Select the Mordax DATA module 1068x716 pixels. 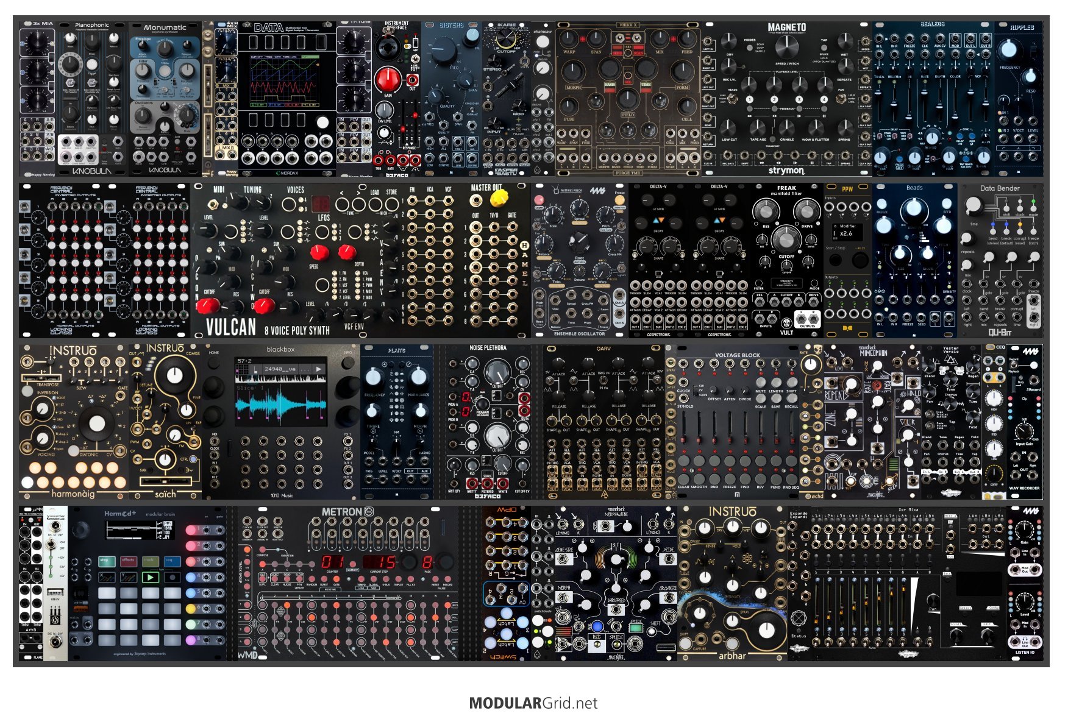pos(287,99)
